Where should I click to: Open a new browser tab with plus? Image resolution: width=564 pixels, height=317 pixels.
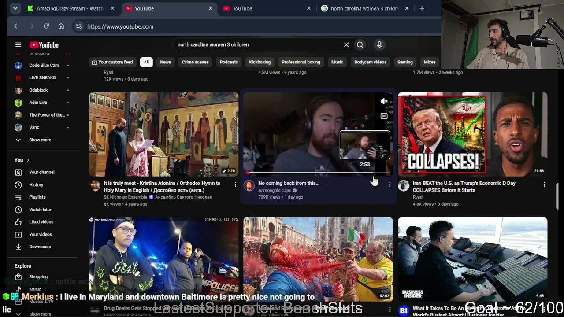[x=422, y=8]
